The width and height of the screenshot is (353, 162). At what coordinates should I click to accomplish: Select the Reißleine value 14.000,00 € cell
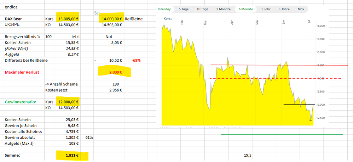(112, 19)
